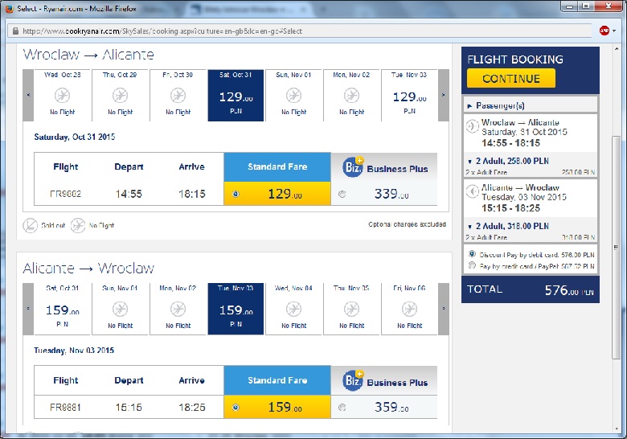This screenshot has width=627, height=439.
Task: Click the scrollbar up arrow
Action: click(x=617, y=48)
